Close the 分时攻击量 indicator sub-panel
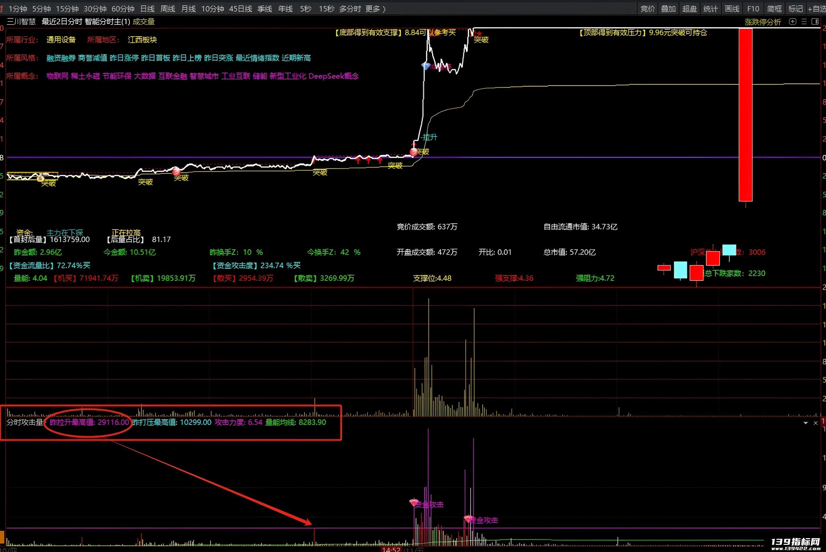This screenshot has height=552, width=826. click(815, 423)
